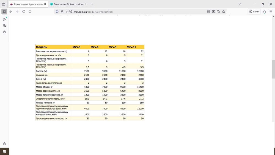275x155 pixels.
Task: Click value 11400 in Масса общая row
Action: point(140,87)
